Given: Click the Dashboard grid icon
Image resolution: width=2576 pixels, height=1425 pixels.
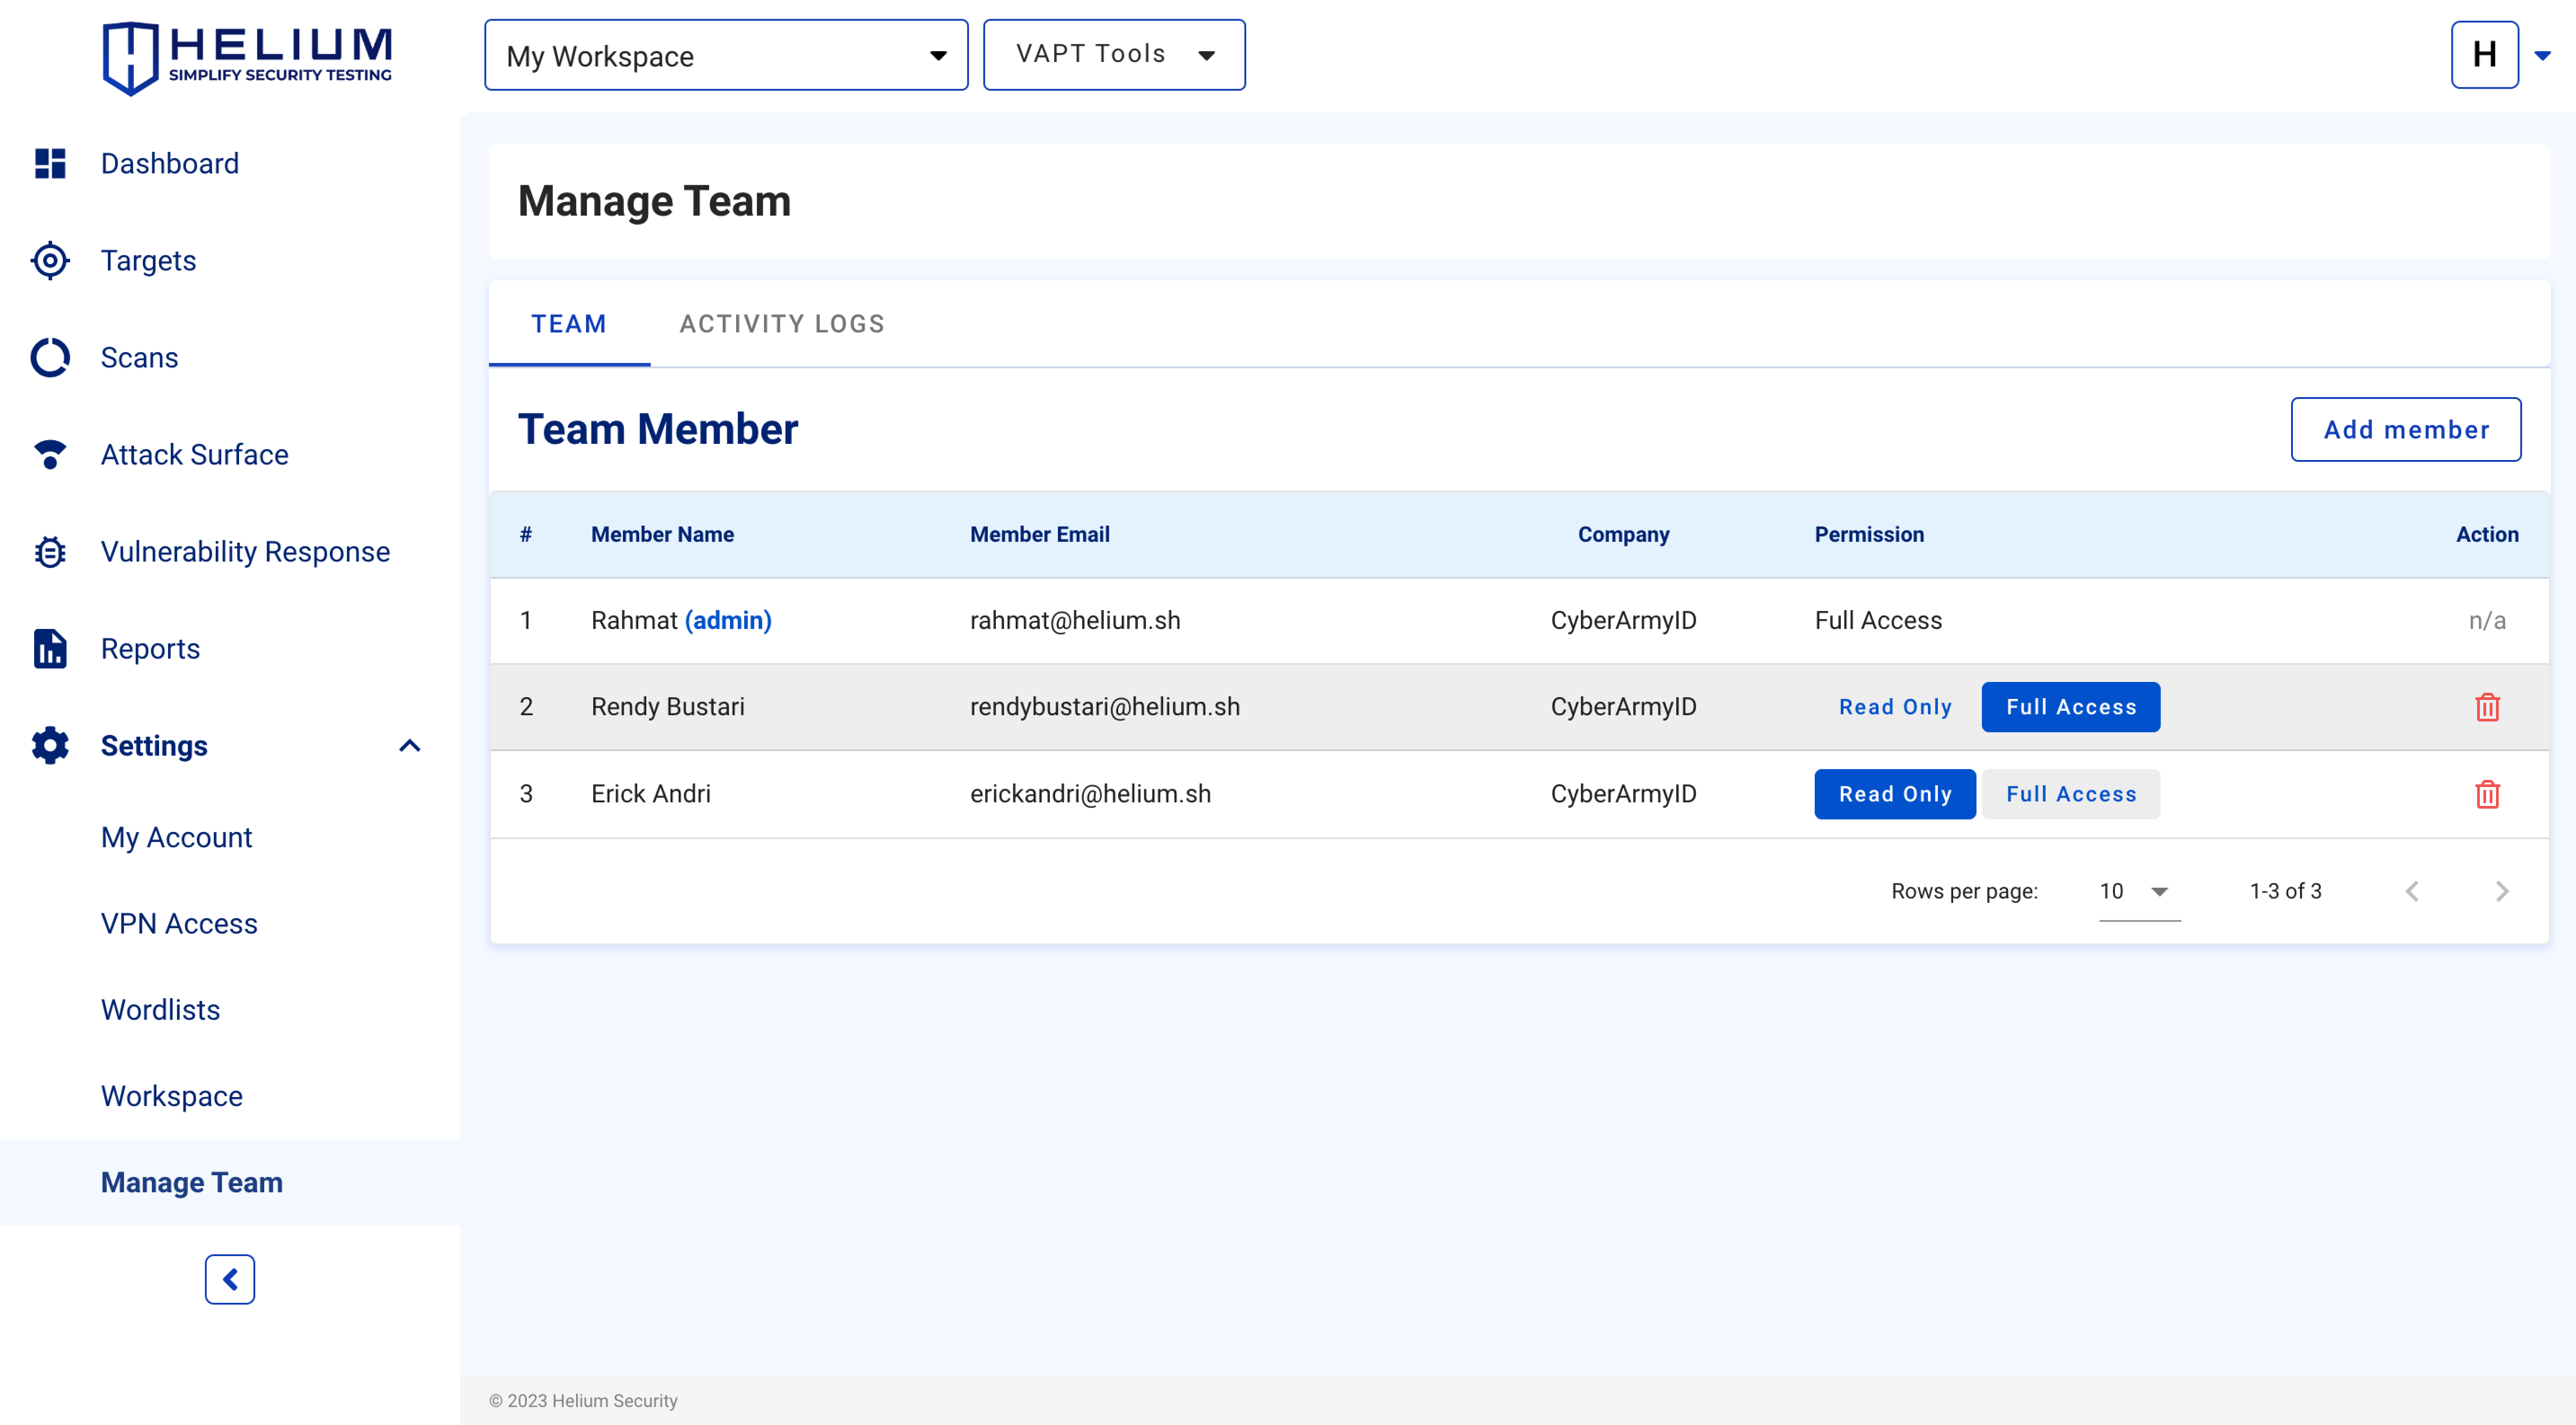Looking at the screenshot, I should (x=50, y=163).
